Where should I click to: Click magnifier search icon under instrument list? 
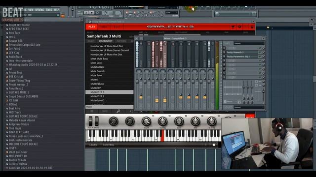118,111
